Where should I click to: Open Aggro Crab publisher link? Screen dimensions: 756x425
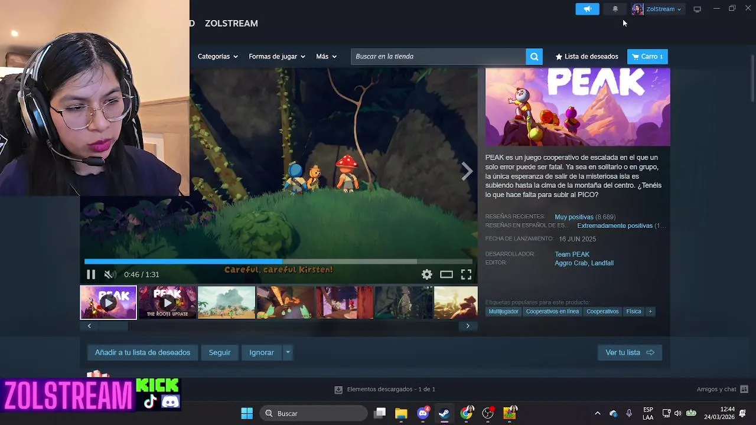point(571,263)
